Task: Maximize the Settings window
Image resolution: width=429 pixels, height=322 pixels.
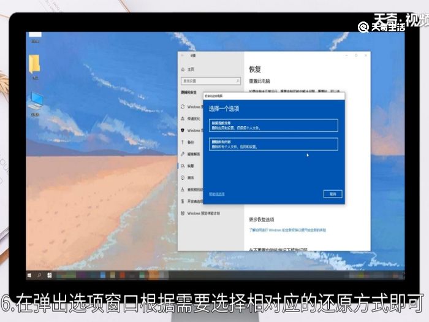Action: (356, 55)
